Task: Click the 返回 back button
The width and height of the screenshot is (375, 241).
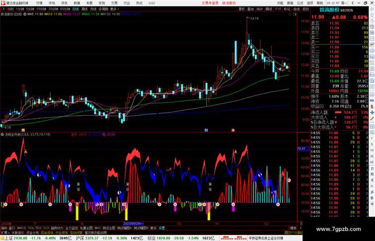Action: click(x=306, y=9)
